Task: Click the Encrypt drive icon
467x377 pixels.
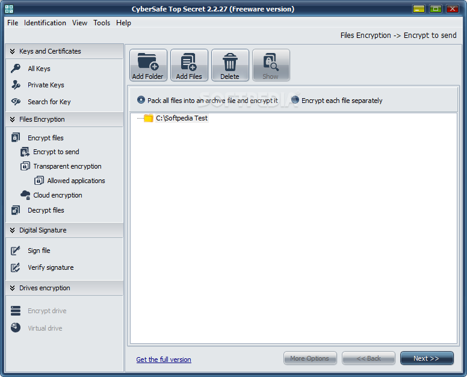Action: click(16, 311)
